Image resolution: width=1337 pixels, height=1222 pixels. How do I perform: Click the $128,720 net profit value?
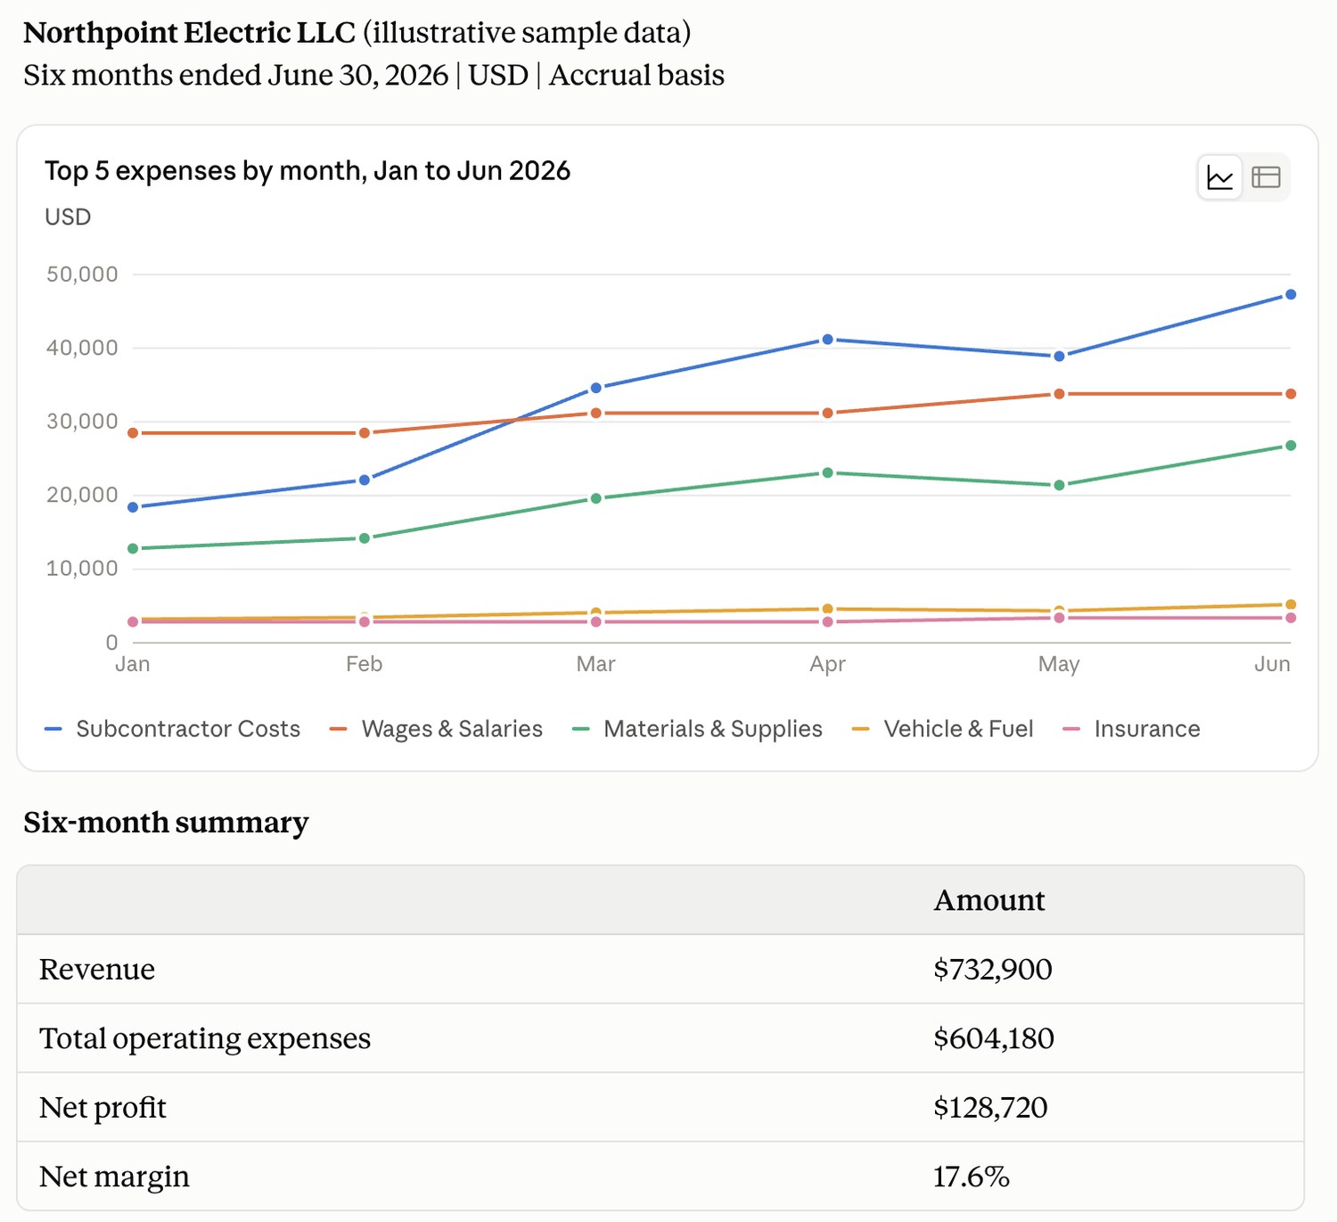point(990,1108)
